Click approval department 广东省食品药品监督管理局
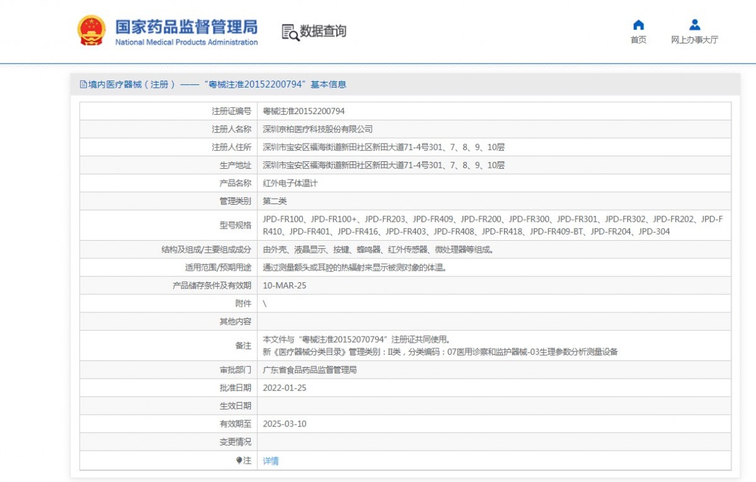 309,370
